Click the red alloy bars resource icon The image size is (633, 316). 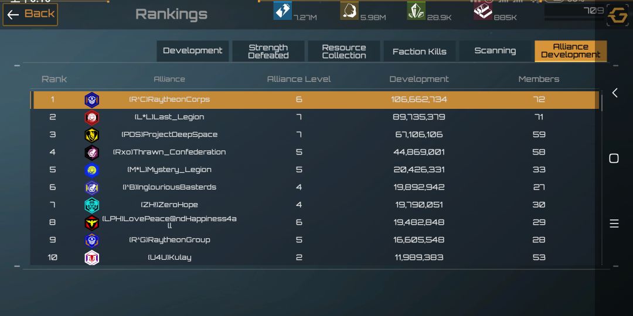483,11
